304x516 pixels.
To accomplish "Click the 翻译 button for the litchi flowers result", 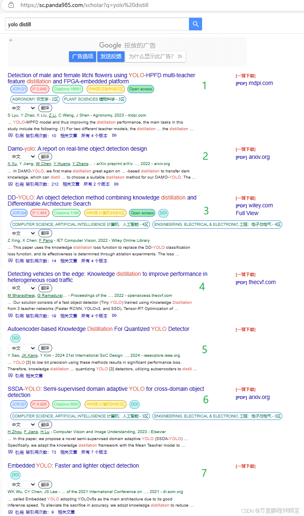I will point(45,108).
